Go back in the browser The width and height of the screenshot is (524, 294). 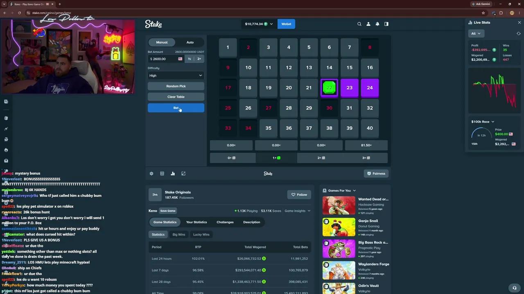point(5,13)
